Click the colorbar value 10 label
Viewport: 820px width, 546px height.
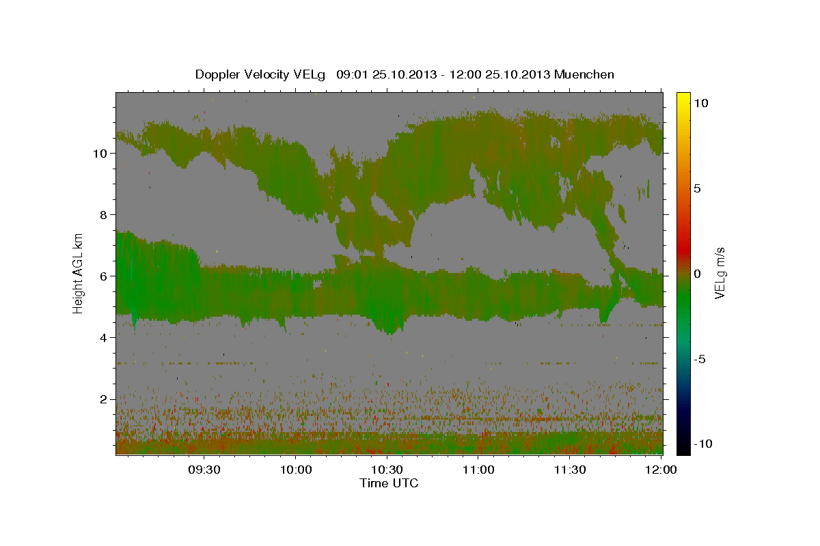701,103
